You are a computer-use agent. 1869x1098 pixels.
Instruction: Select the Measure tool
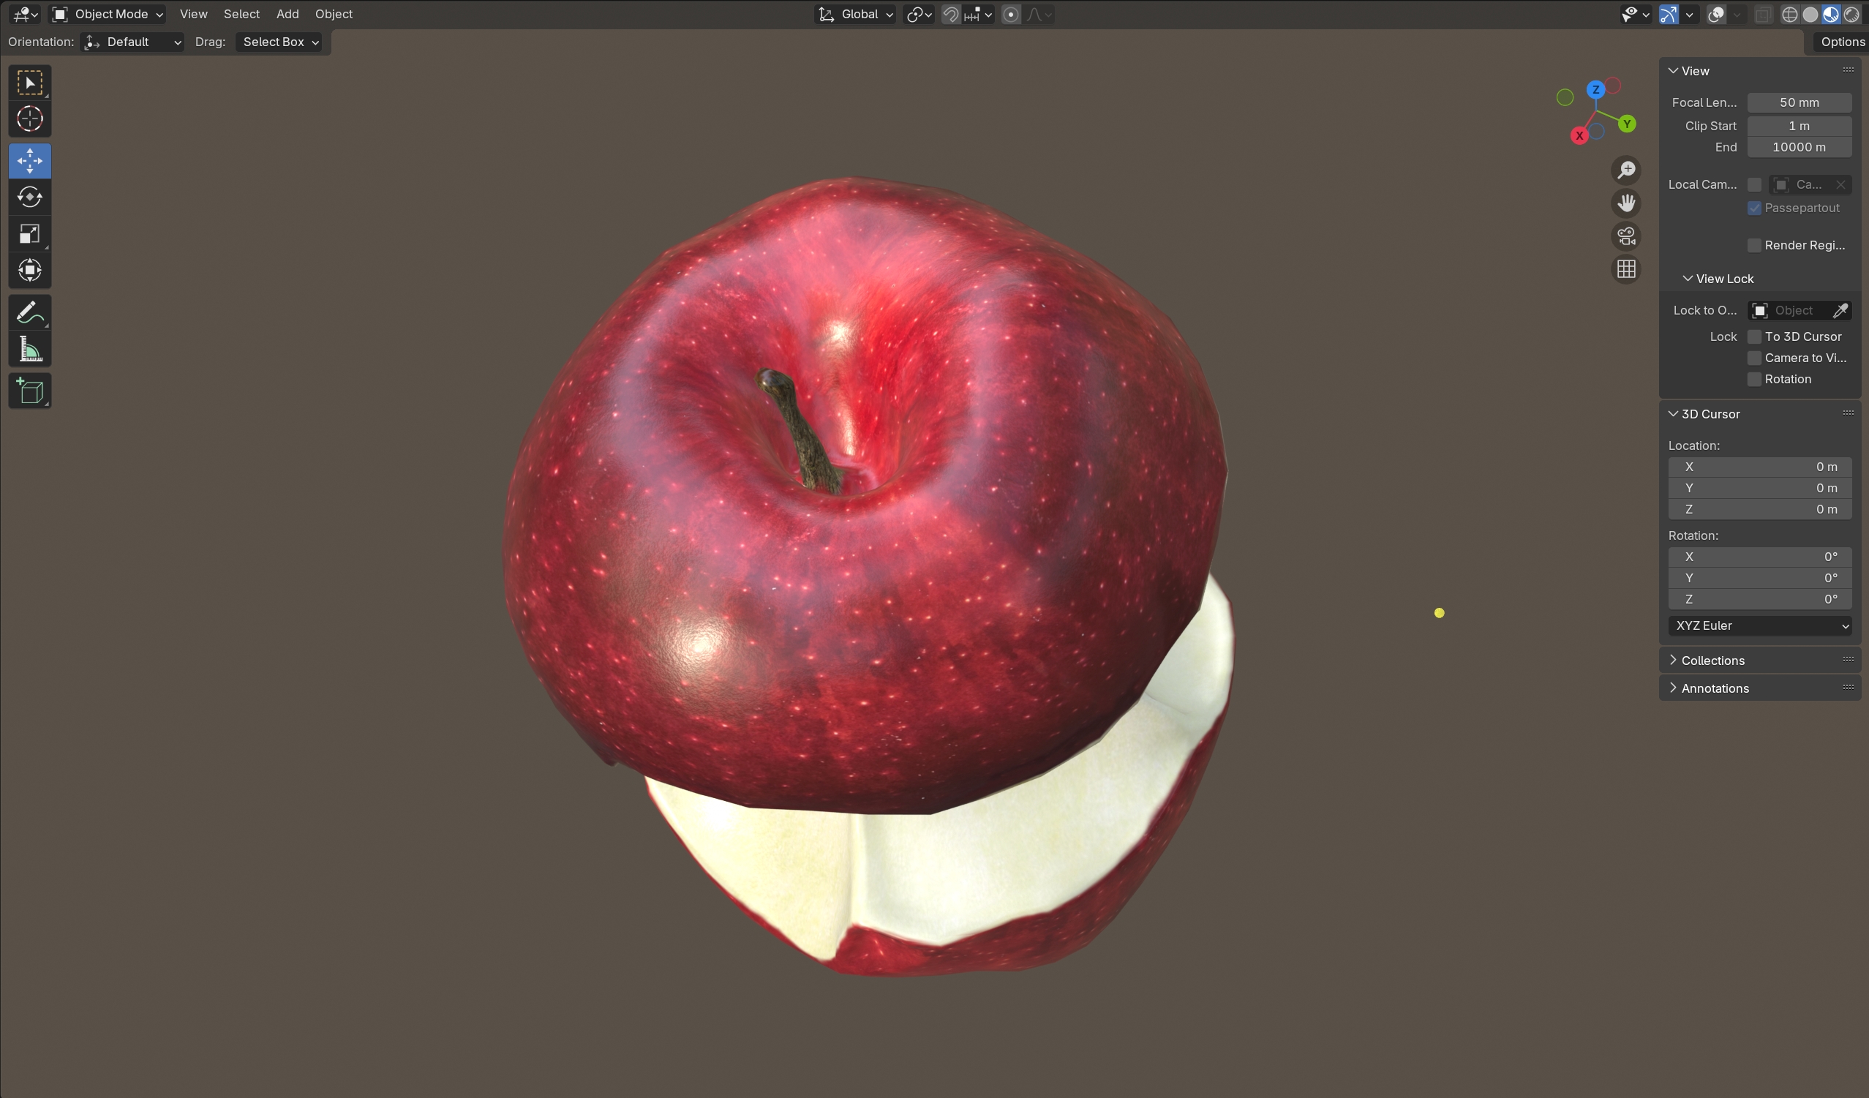tap(30, 349)
